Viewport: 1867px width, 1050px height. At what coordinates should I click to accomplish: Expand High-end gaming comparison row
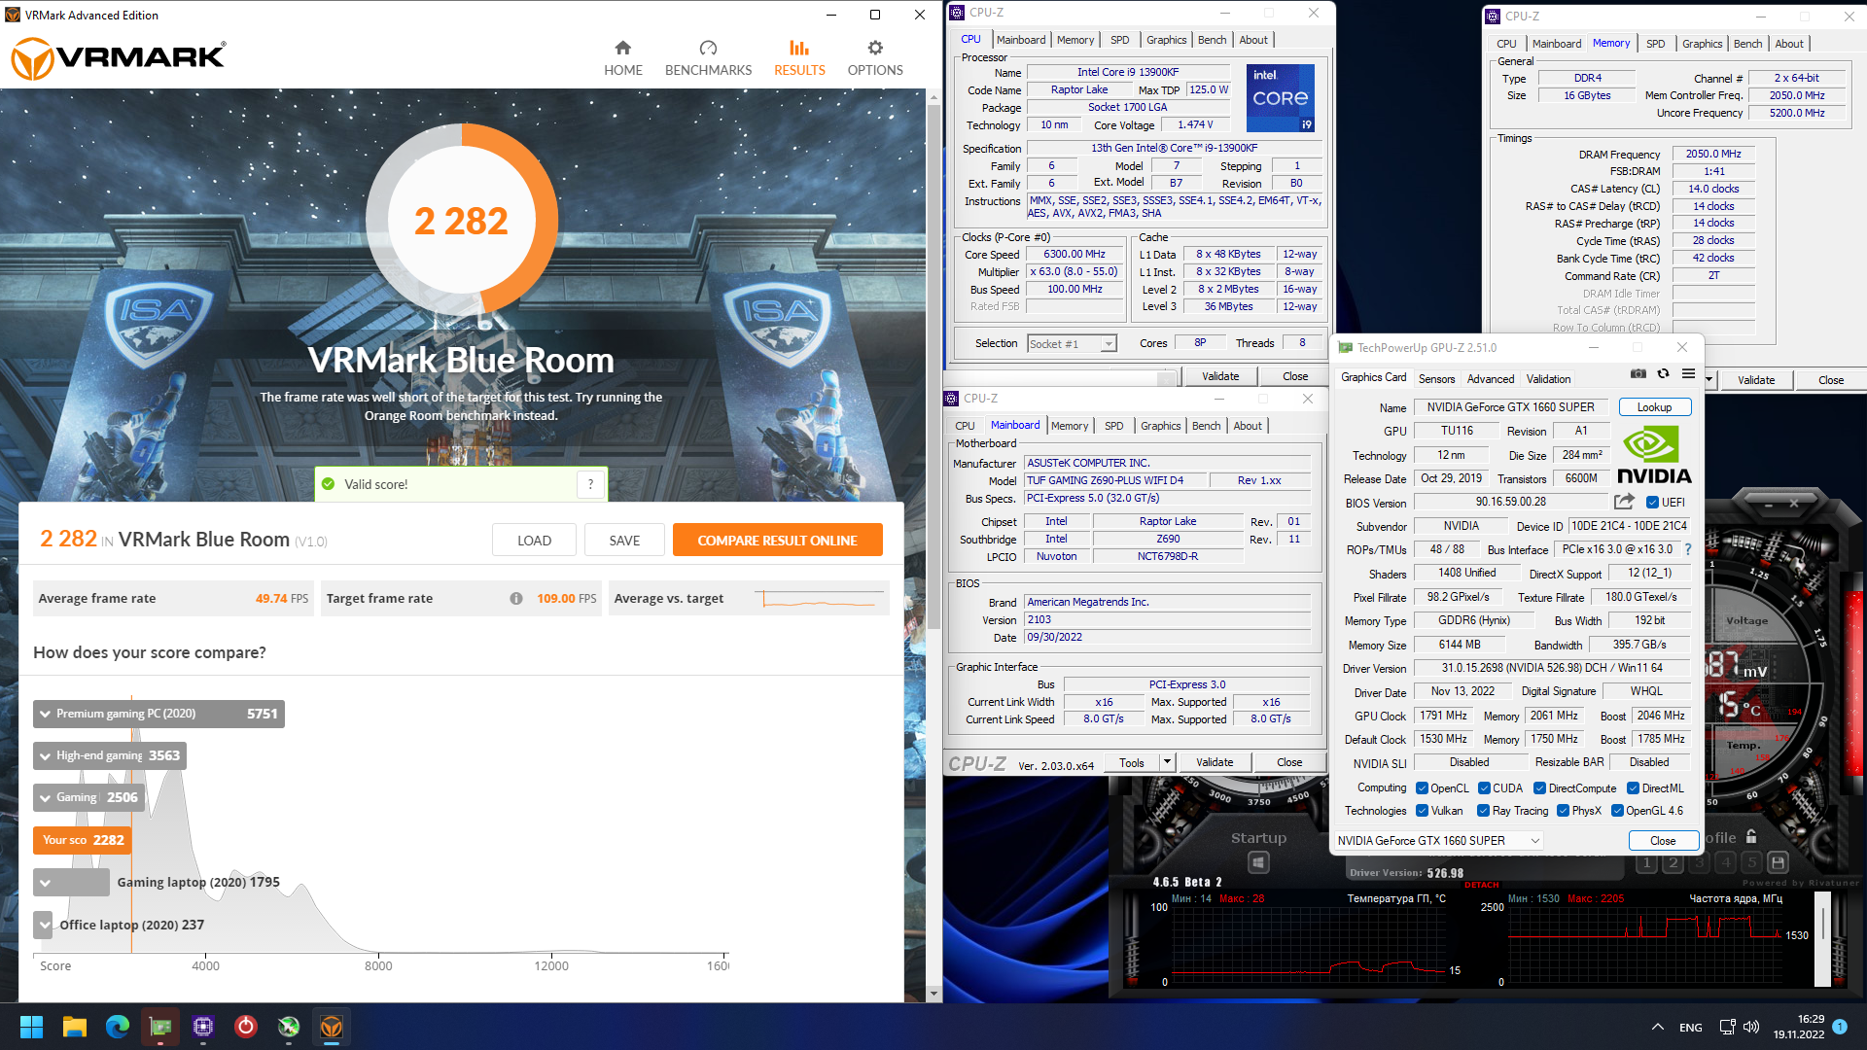click(x=109, y=755)
